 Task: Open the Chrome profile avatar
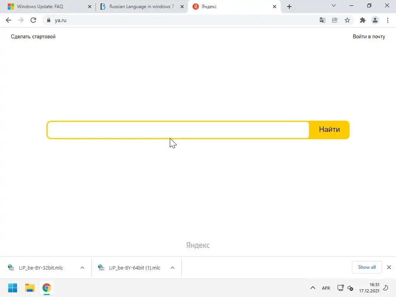click(x=375, y=20)
